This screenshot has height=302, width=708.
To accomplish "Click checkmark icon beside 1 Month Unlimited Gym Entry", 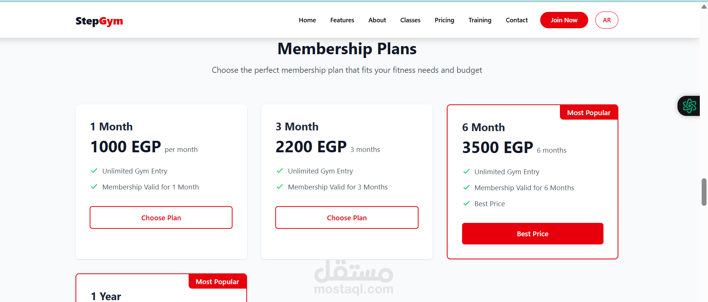I will click(x=94, y=171).
